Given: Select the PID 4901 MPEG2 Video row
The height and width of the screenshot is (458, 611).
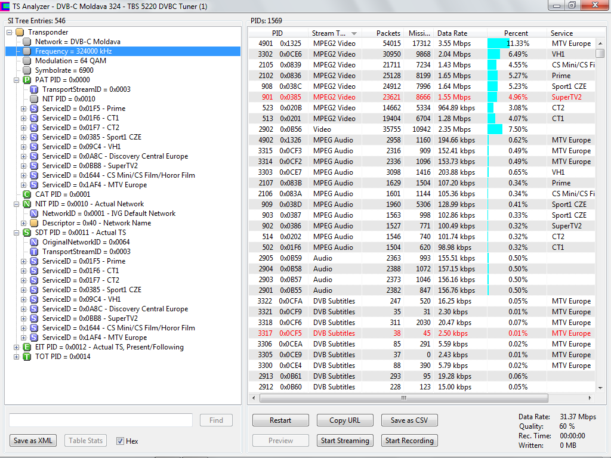Looking at the screenshot, I should [422, 43].
